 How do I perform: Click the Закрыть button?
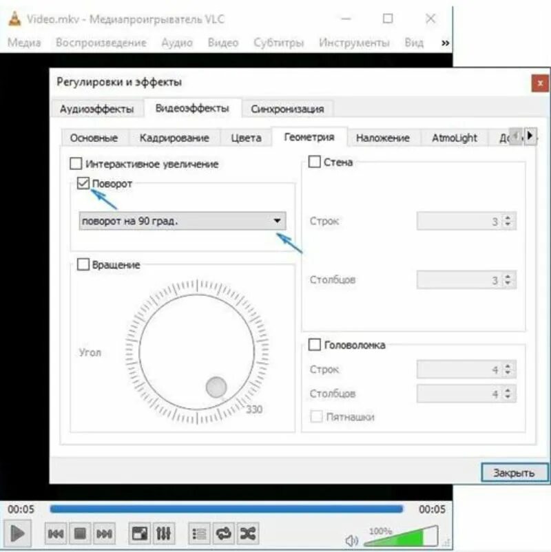[x=514, y=472]
